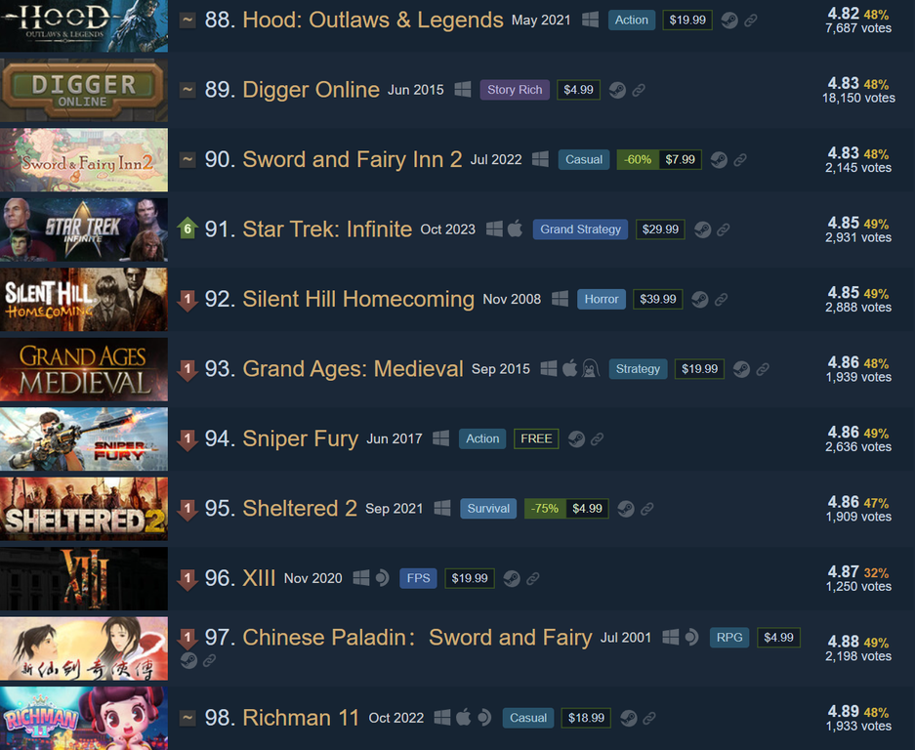Click link icon next to Richman 11
This screenshot has height=750, width=915.
[x=649, y=719]
